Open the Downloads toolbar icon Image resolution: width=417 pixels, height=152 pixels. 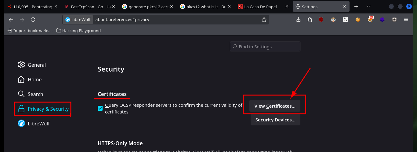pyautogui.click(x=299, y=20)
